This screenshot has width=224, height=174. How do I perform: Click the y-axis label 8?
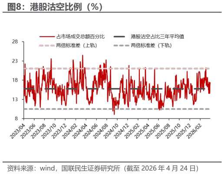click(x=16, y=118)
